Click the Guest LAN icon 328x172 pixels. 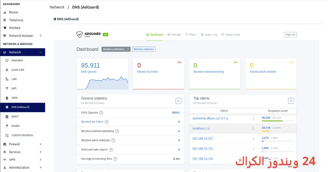point(7,70)
